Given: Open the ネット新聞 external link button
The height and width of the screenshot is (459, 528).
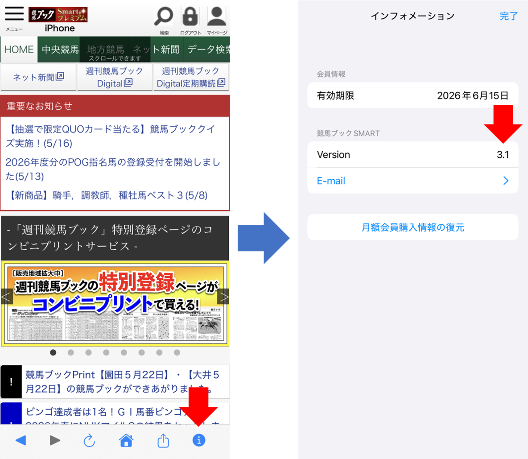Looking at the screenshot, I should pos(38,77).
